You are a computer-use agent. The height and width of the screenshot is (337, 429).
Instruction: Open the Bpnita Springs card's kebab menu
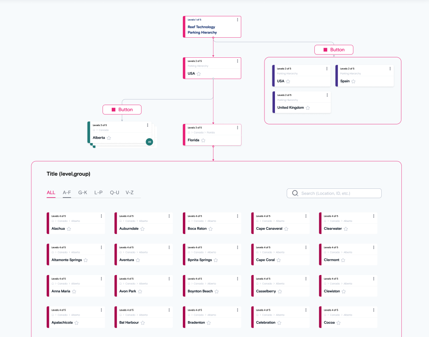[x=237, y=247]
